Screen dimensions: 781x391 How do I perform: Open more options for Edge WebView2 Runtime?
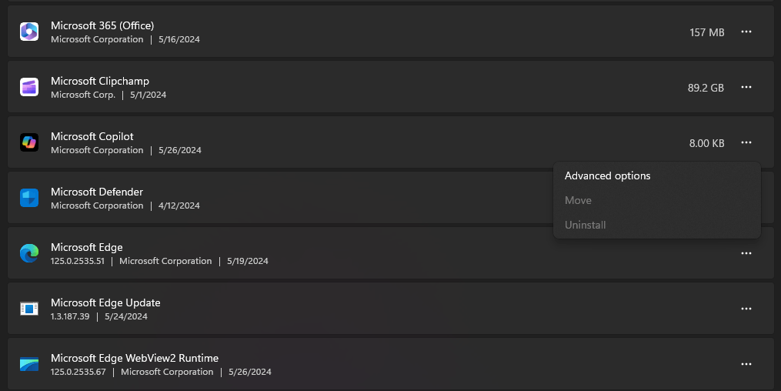pyautogui.click(x=746, y=364)
